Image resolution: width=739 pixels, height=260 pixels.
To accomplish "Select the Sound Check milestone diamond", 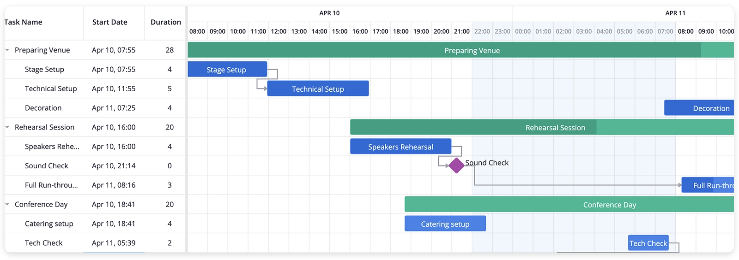I will pyautogui.click(x=456, y=165).
